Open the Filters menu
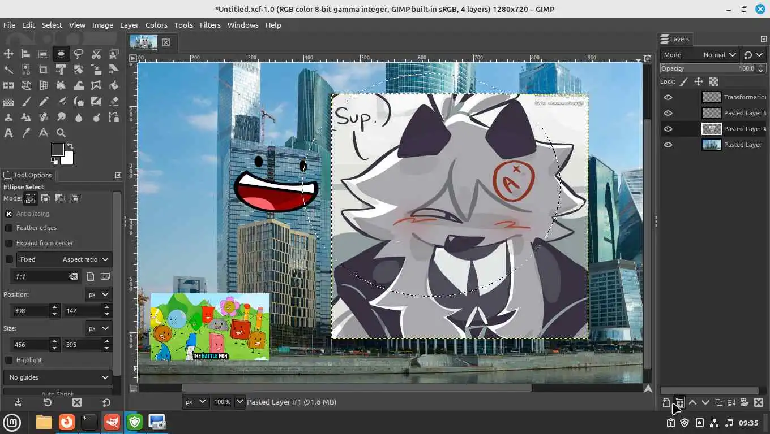Screen dimensions: 770x434 [210, 25]
